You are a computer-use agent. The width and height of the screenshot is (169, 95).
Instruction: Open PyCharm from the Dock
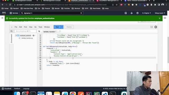point(97,93)
